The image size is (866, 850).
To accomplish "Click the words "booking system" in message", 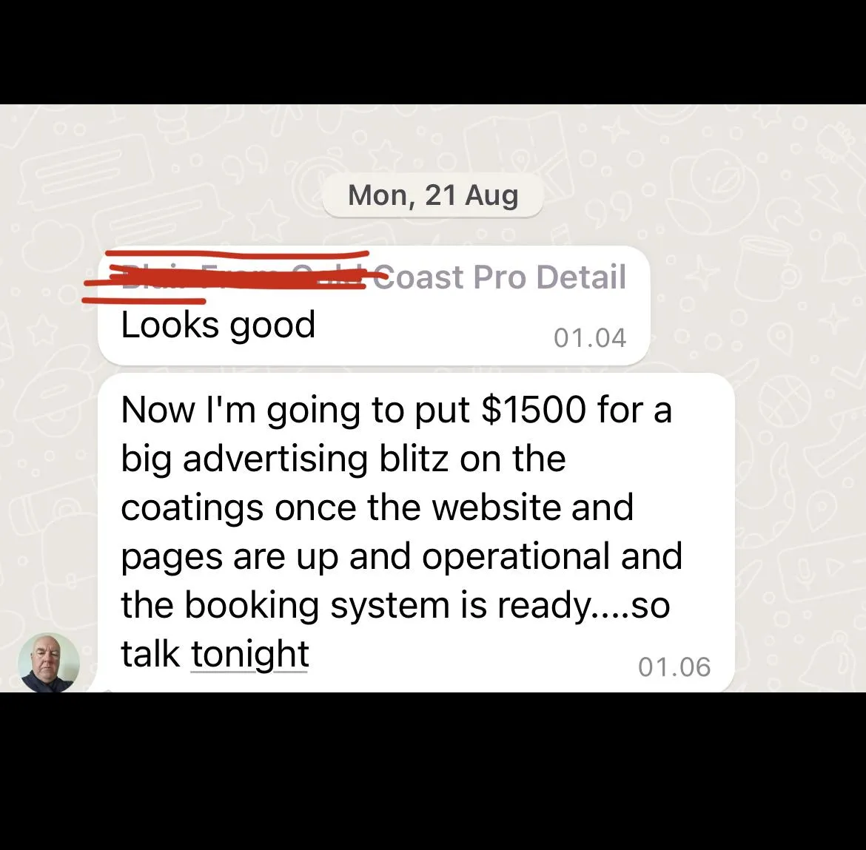I will 317,605.
